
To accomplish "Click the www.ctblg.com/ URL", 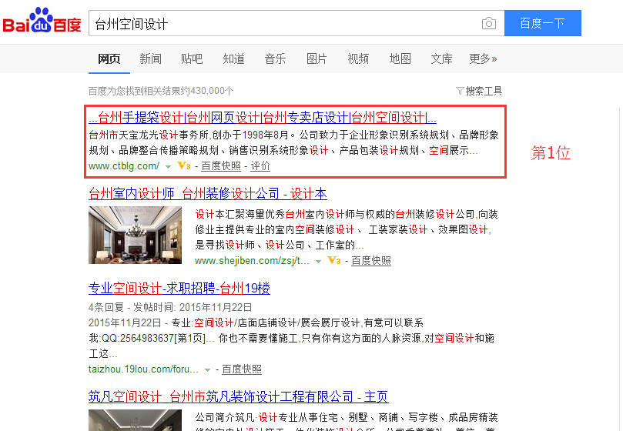I will 124,165.
